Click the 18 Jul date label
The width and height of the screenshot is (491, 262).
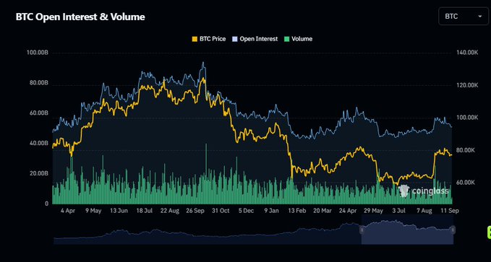point(144,211)
